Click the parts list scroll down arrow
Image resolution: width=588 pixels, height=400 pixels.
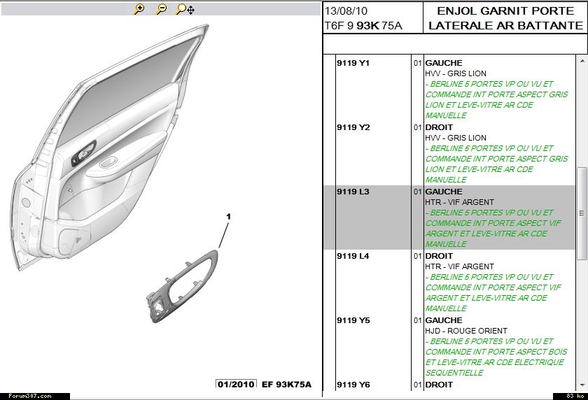[x=581, y=385]
